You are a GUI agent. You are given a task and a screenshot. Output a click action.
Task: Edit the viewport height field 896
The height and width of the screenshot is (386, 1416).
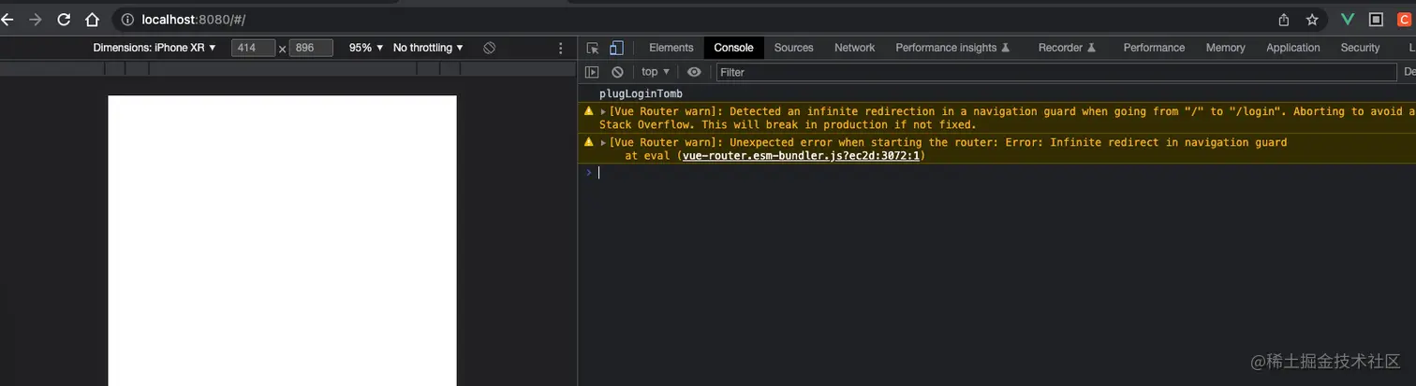(311, 48)
